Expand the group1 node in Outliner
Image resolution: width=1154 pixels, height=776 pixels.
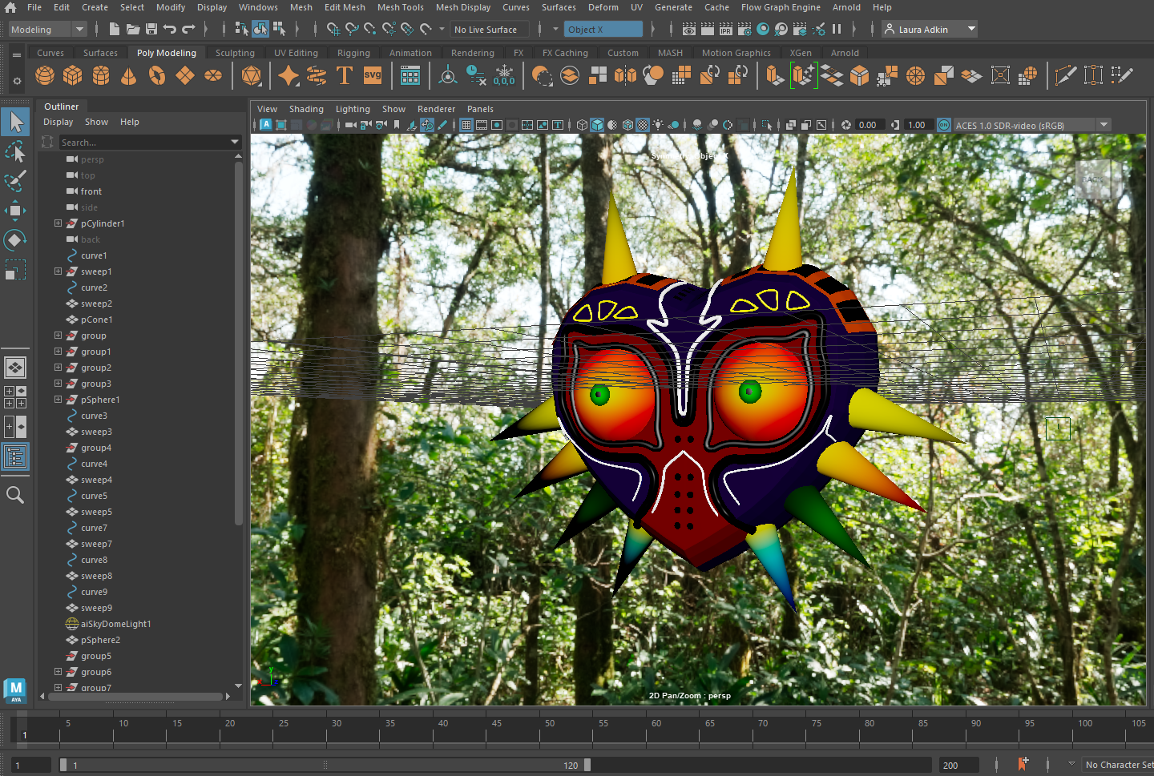tap(58, 352)
